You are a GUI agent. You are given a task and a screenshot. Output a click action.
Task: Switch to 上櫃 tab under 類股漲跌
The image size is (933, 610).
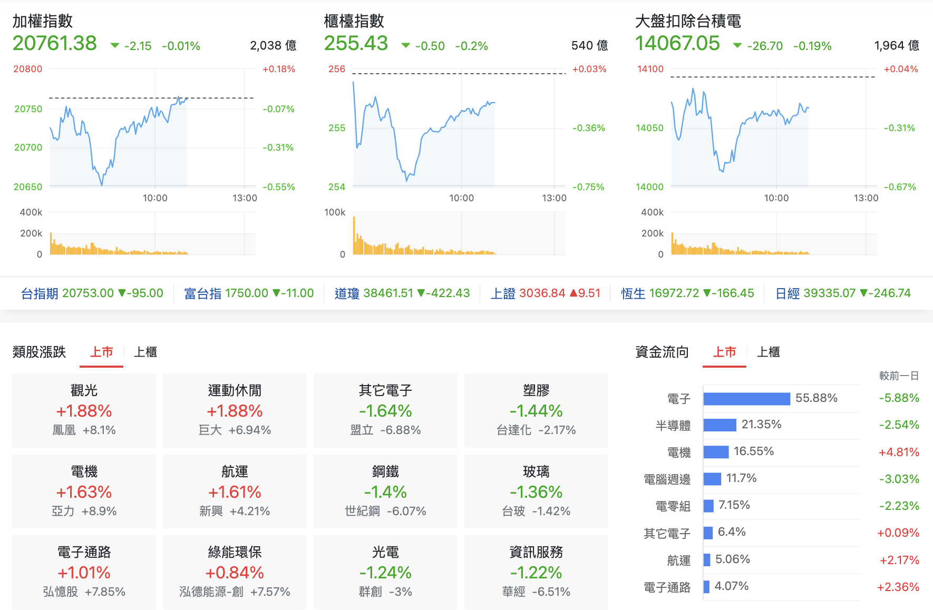coord(147,352)
